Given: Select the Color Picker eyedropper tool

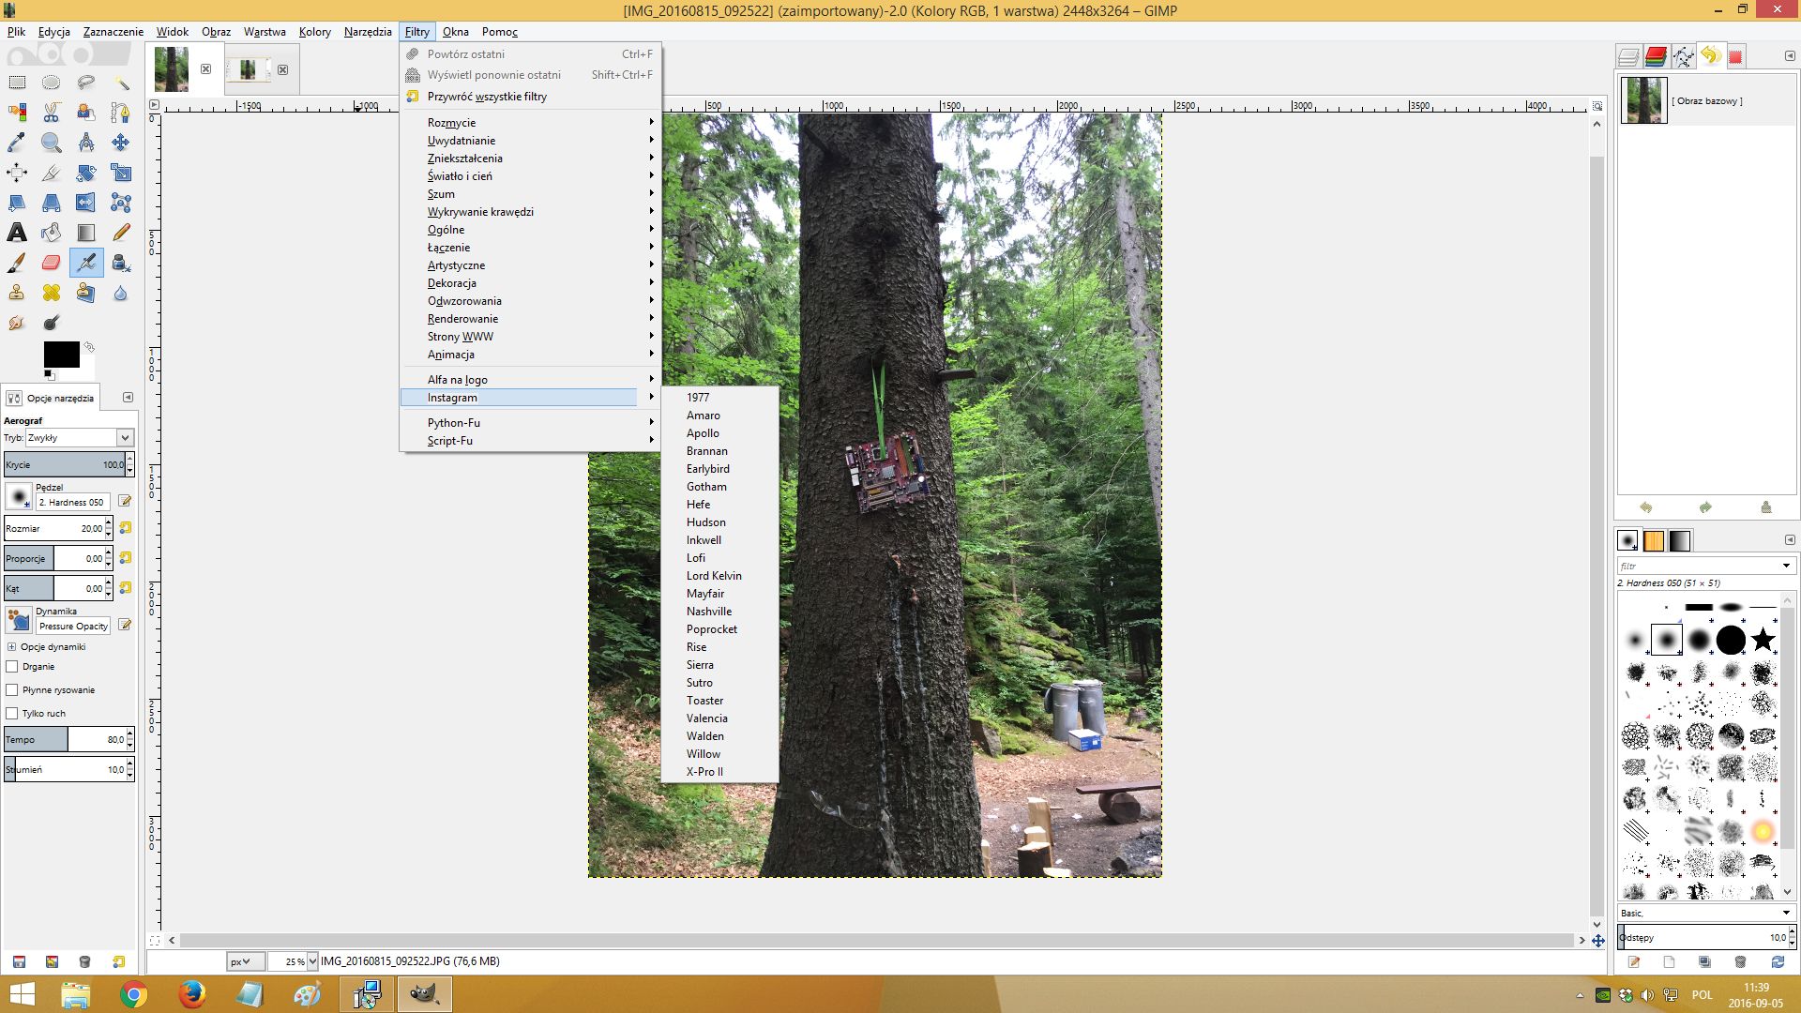Looking at the screenshot, I should tap(17, 143).
